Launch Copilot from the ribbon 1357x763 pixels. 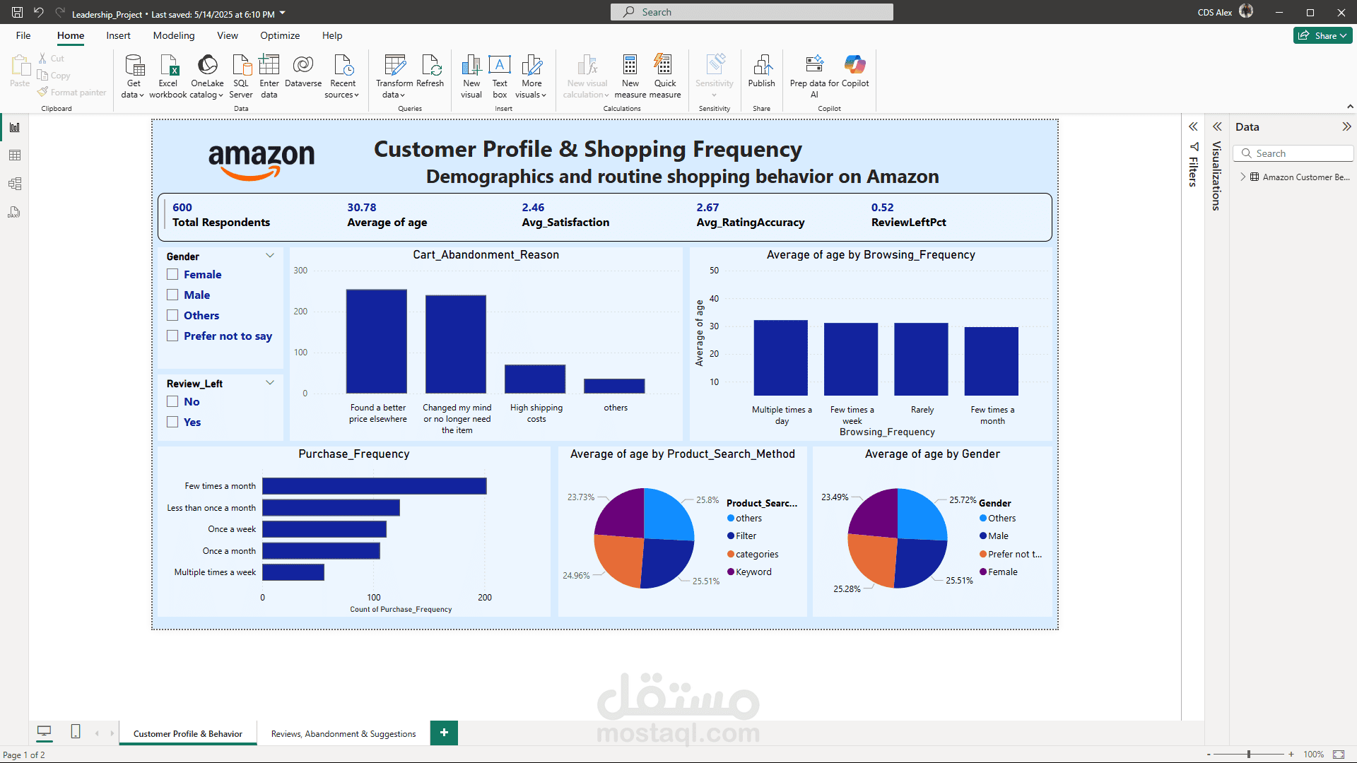tap(855, 71)
